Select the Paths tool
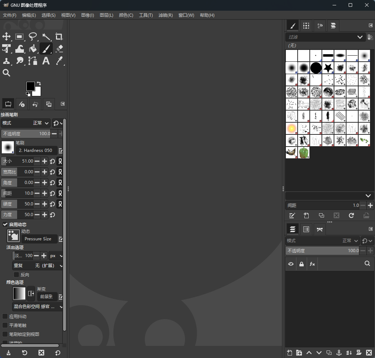This screenshot has width=375, height=358. (x=32, y=61)
